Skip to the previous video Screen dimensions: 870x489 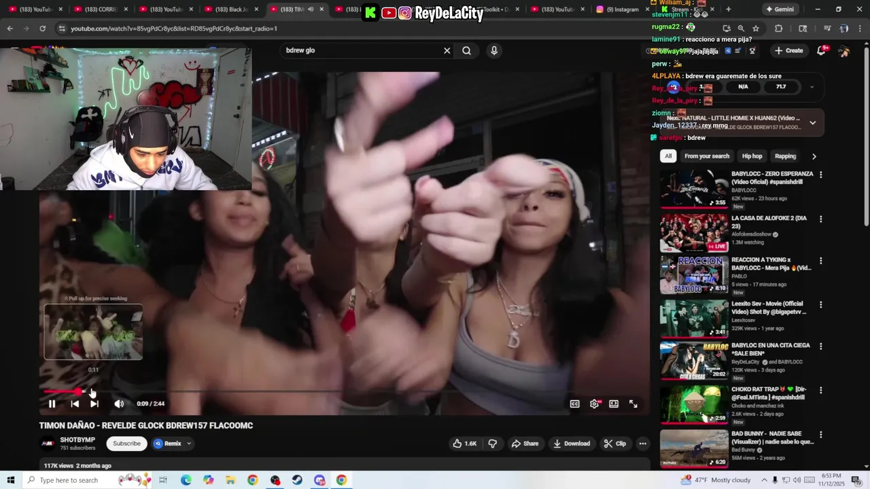tap(75, 403)
